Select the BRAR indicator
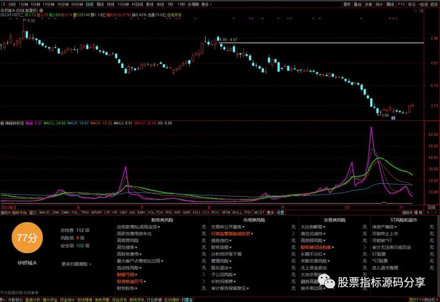This screenshot has width=440, height=302. (97, 212)
